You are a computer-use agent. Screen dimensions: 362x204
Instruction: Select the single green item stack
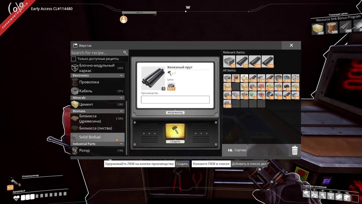coord(253,95)
